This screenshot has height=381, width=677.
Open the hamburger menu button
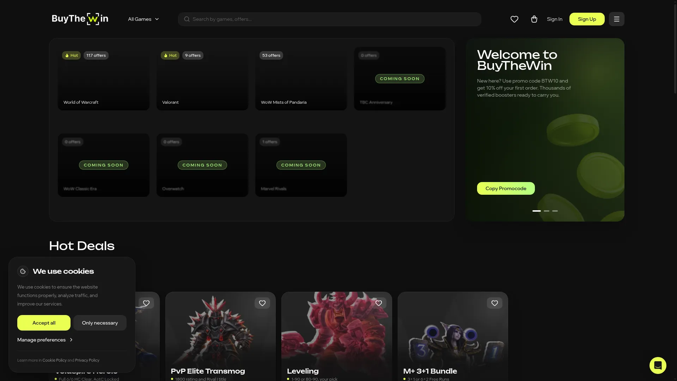pos(617,19)
